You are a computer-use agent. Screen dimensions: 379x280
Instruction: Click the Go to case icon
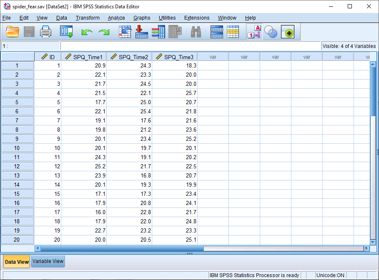[125, 31]
